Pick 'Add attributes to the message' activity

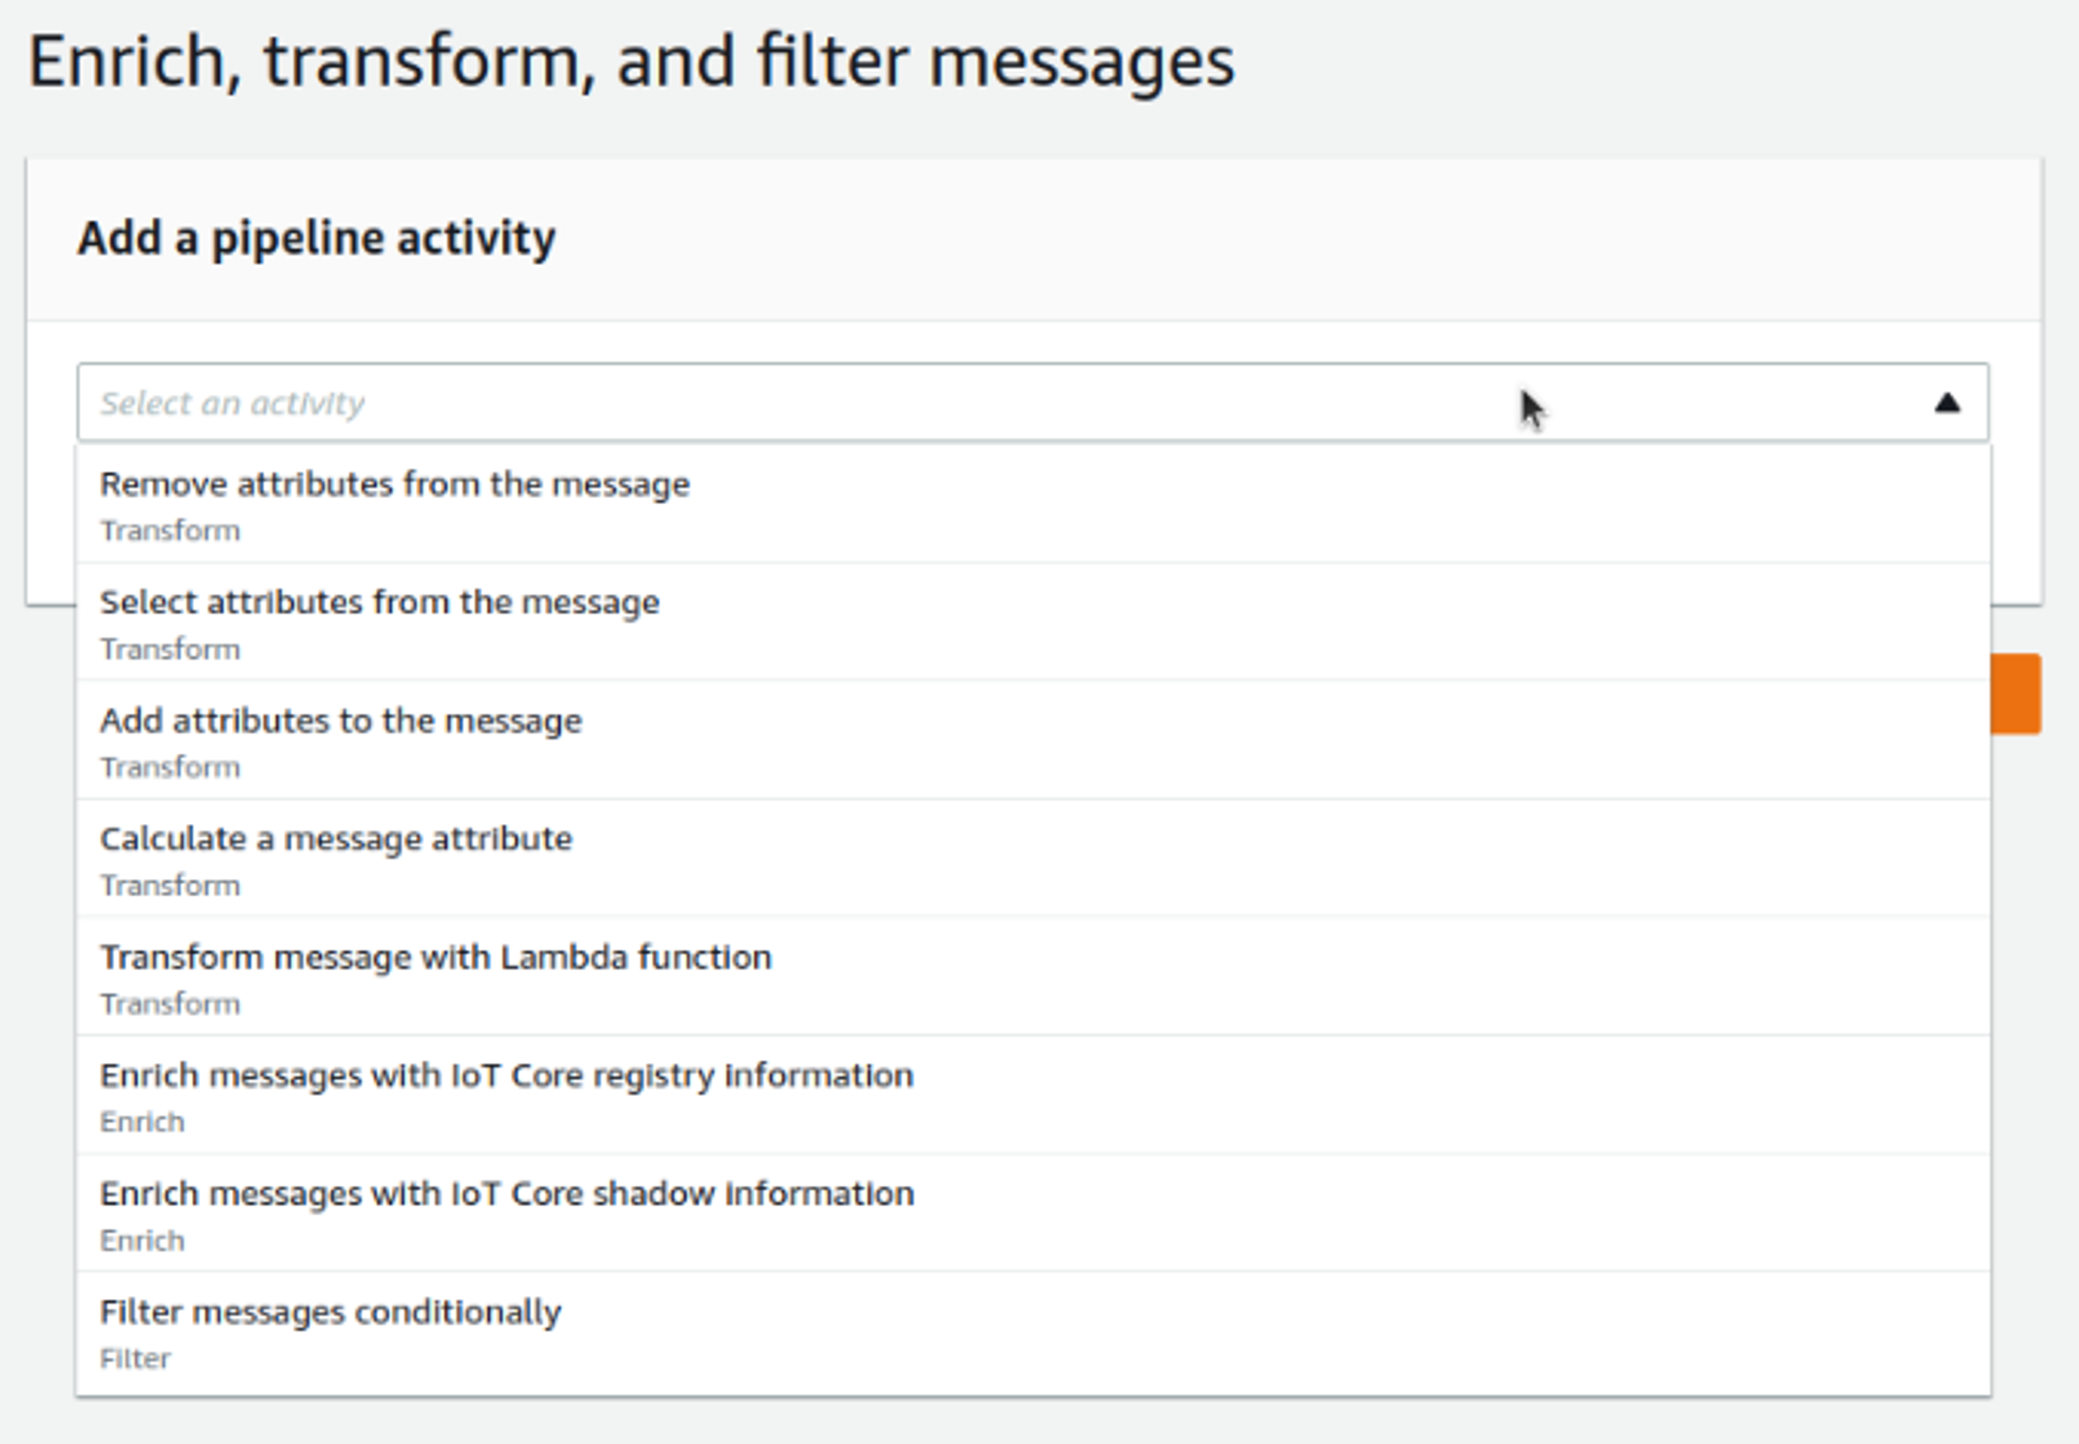(341, 721)
